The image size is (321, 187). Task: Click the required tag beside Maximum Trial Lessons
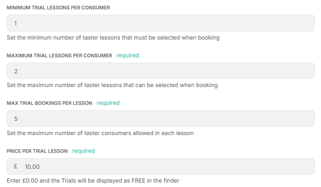[128, 55]
